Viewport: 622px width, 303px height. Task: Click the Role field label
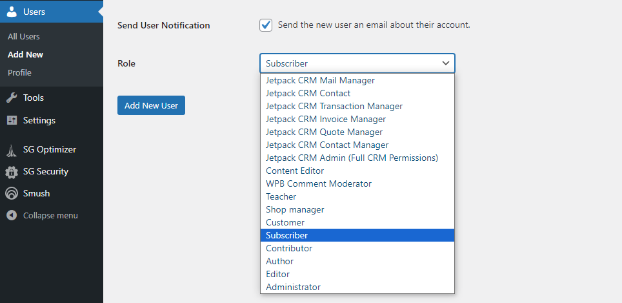126,63
